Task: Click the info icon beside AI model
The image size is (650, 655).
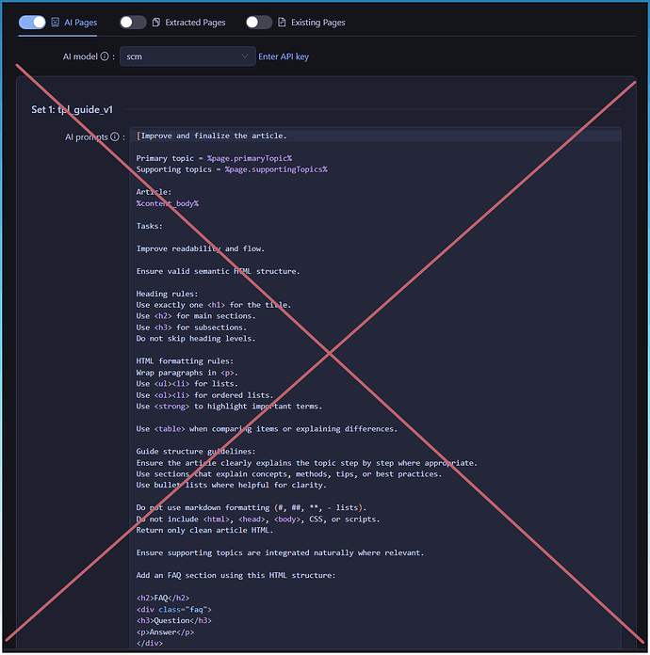Action: point(105,56)
